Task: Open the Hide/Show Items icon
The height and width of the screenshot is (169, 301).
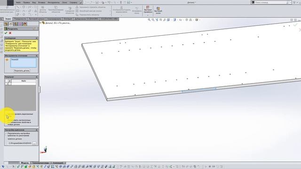Action: pos(180,20)
